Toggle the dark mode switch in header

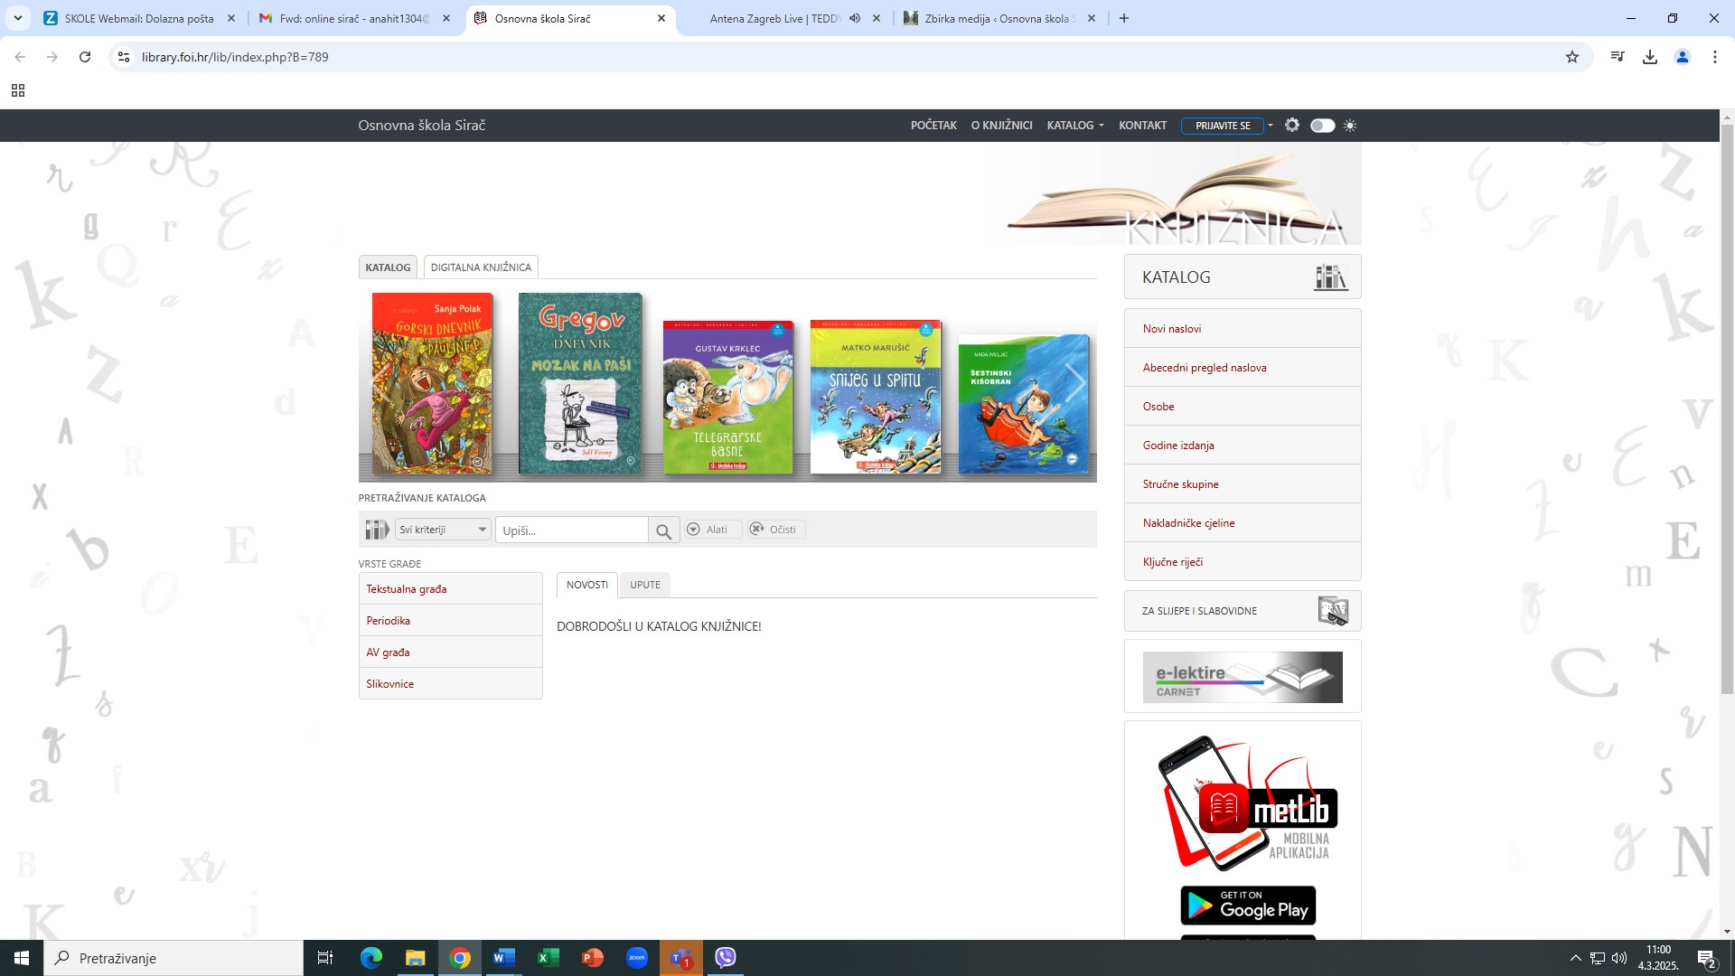point(1322,126)
